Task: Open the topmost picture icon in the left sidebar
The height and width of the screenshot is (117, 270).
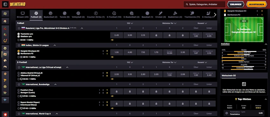Action: click(5, 14)
